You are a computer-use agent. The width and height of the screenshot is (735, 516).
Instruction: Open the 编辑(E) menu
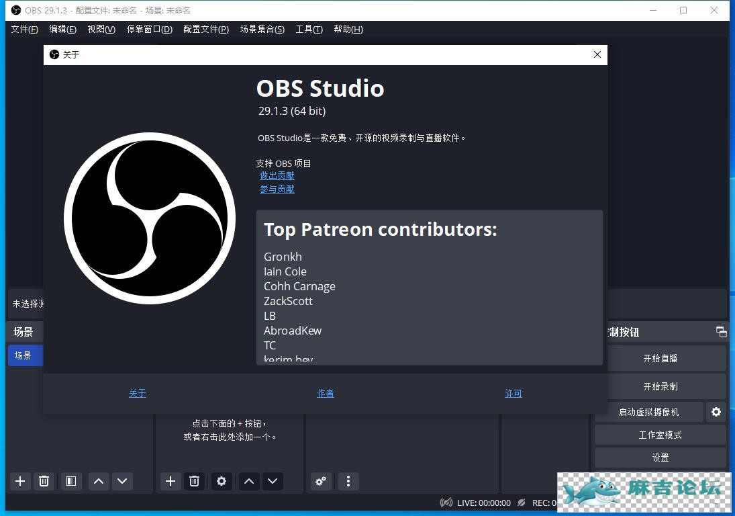pyautogui.click(x=63, y=29)
